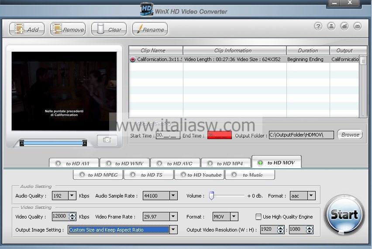The height and width of the screenshot is (249, 372).
Task: Select the to HD Youtube tab
Action: click(199, 175)
